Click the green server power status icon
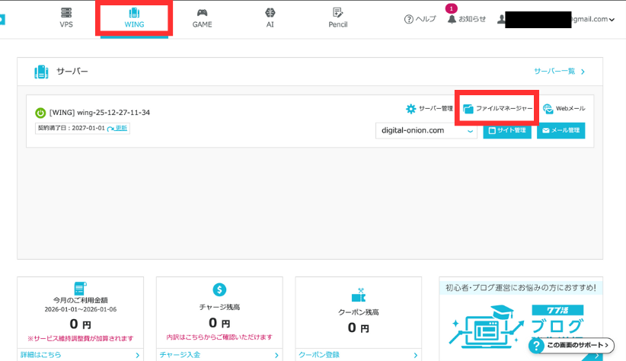626x361 pixels. coord(40,113)
